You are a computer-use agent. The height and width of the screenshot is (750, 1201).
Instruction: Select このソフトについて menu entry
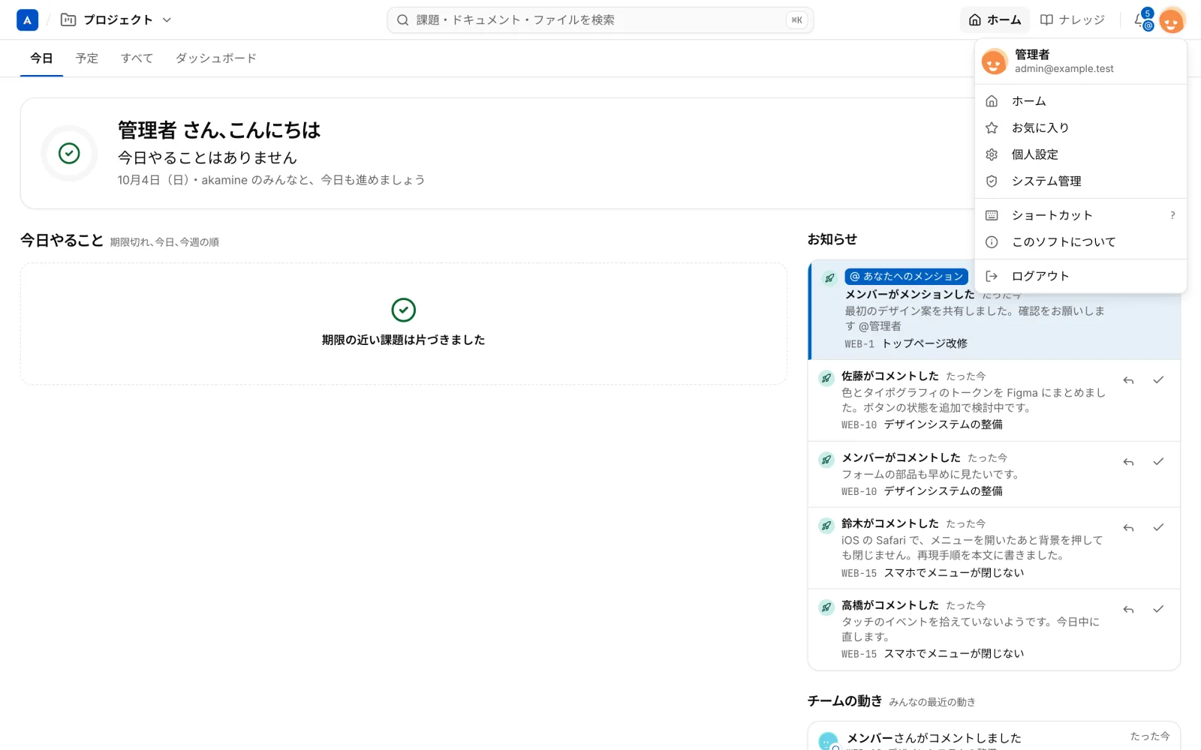pos(1080,242)
